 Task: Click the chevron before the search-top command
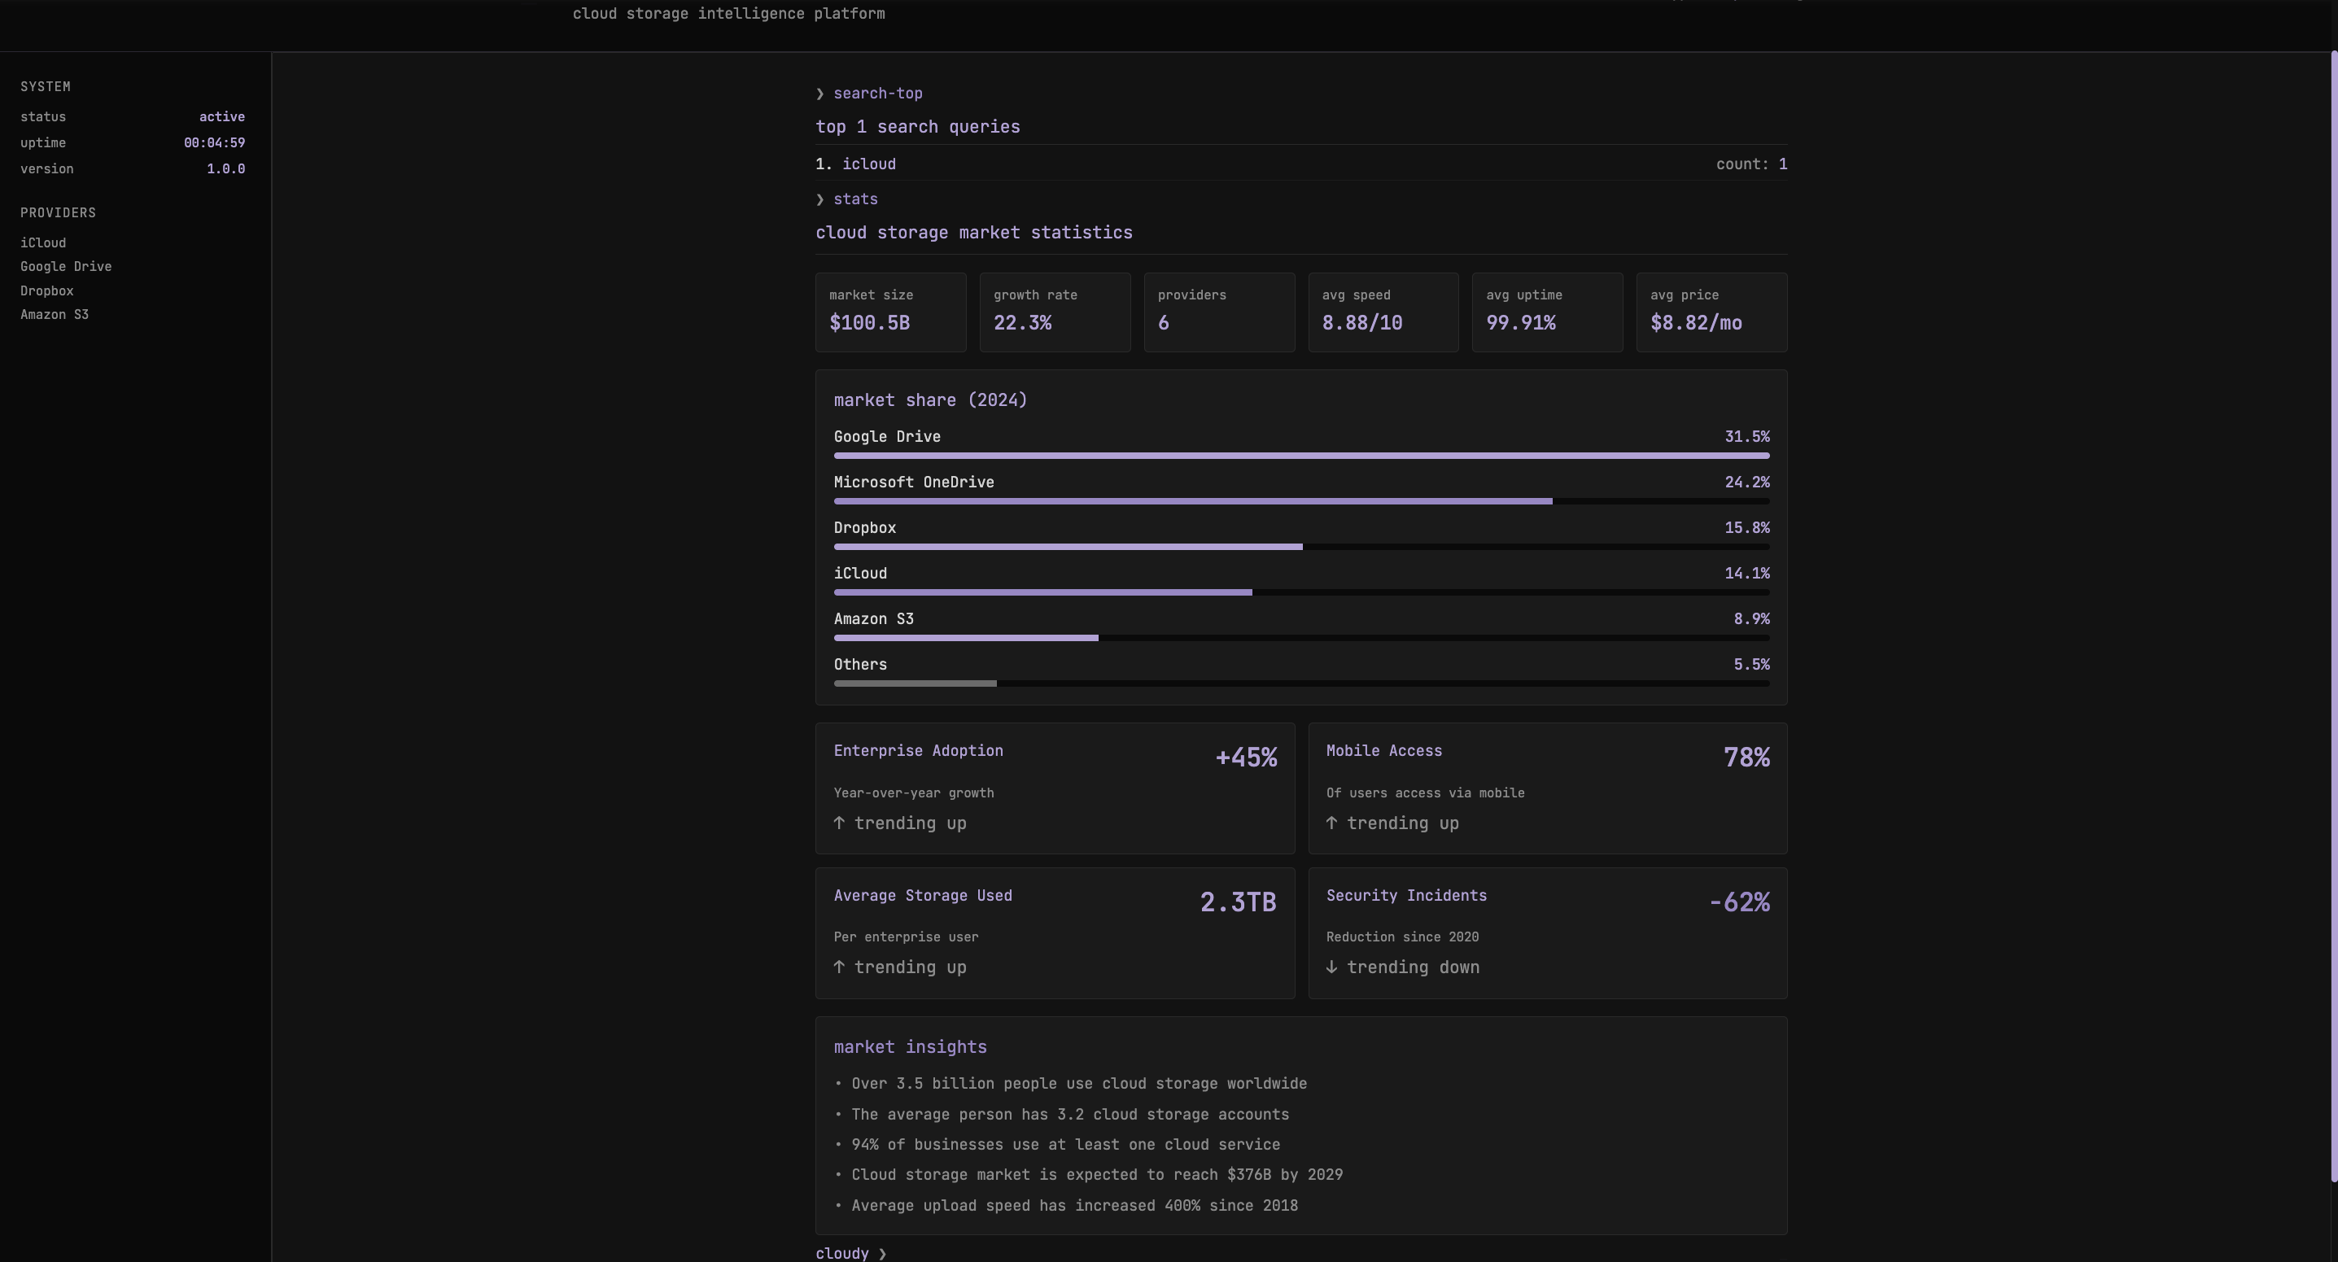tap(820, 94)
